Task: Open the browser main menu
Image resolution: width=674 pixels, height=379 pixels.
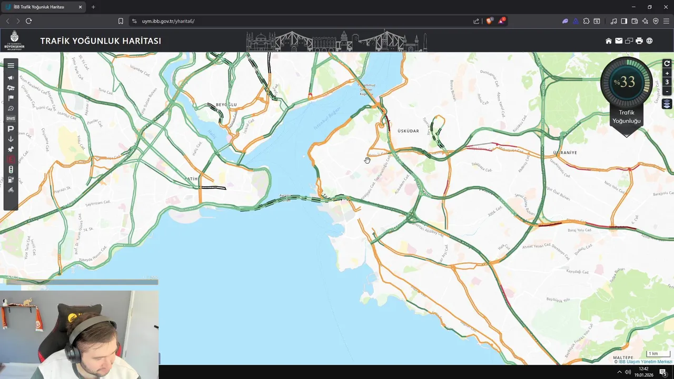Action: pyautogui.click(x=666, y=21)
